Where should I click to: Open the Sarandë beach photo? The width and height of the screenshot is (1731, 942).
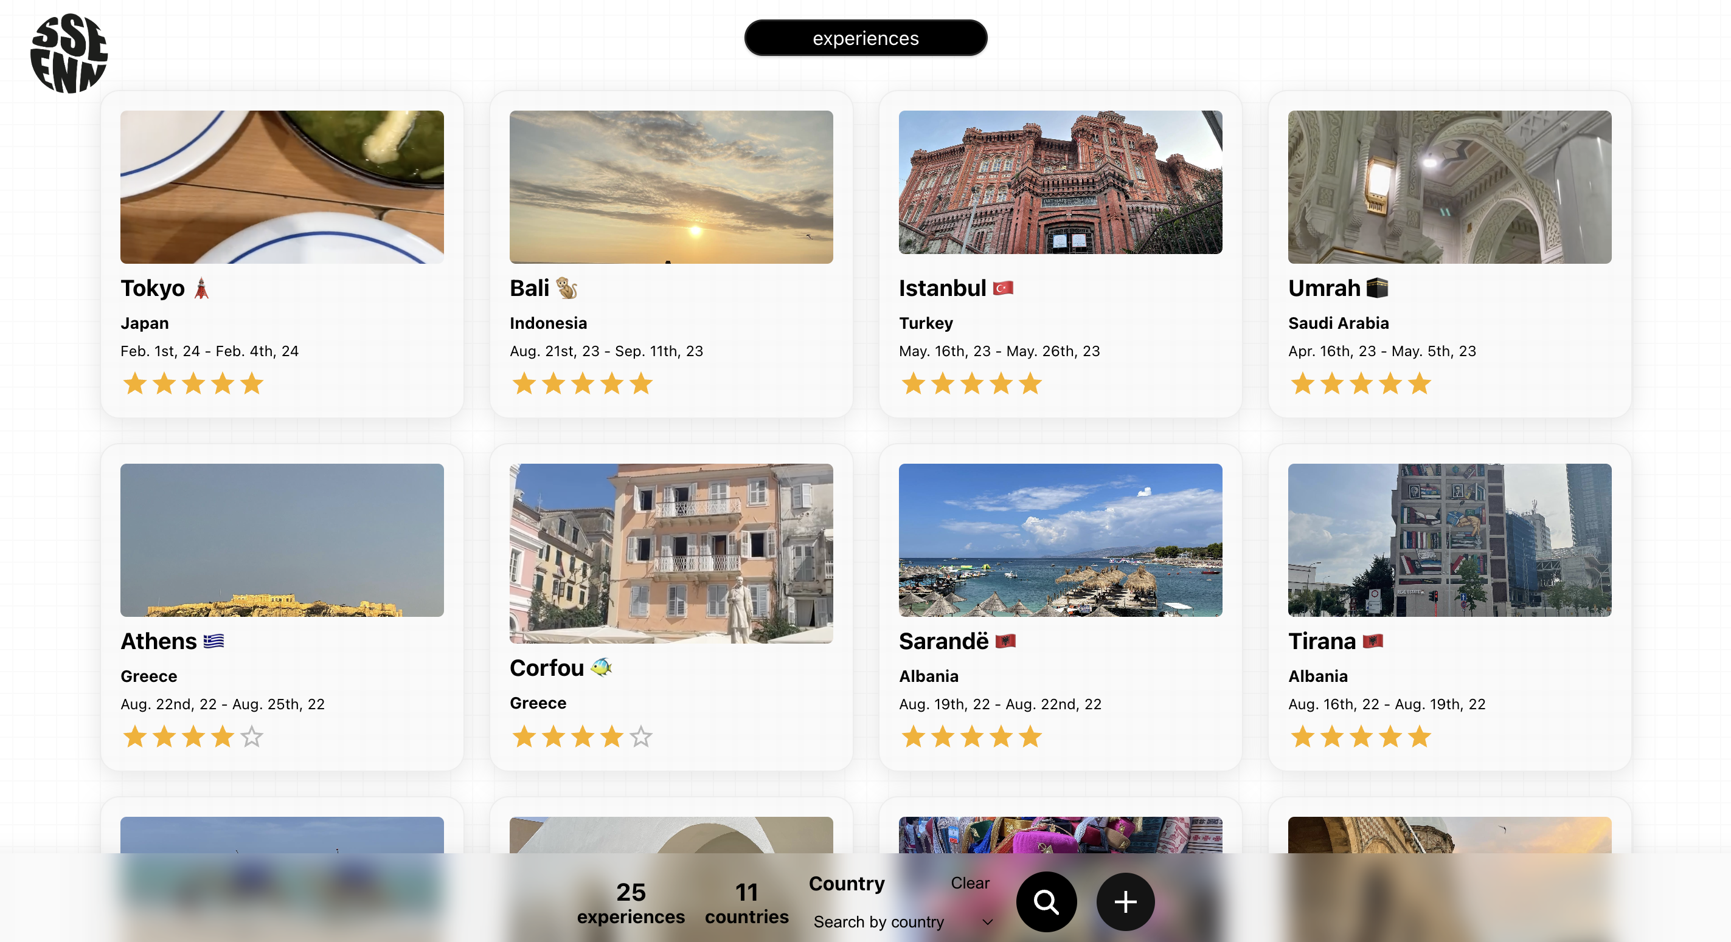pyautogui.click(x=1060, y=540)
